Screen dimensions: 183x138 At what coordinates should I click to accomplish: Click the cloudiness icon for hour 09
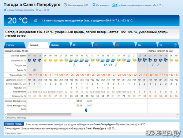pyautogui.click(x=71, y=60)
